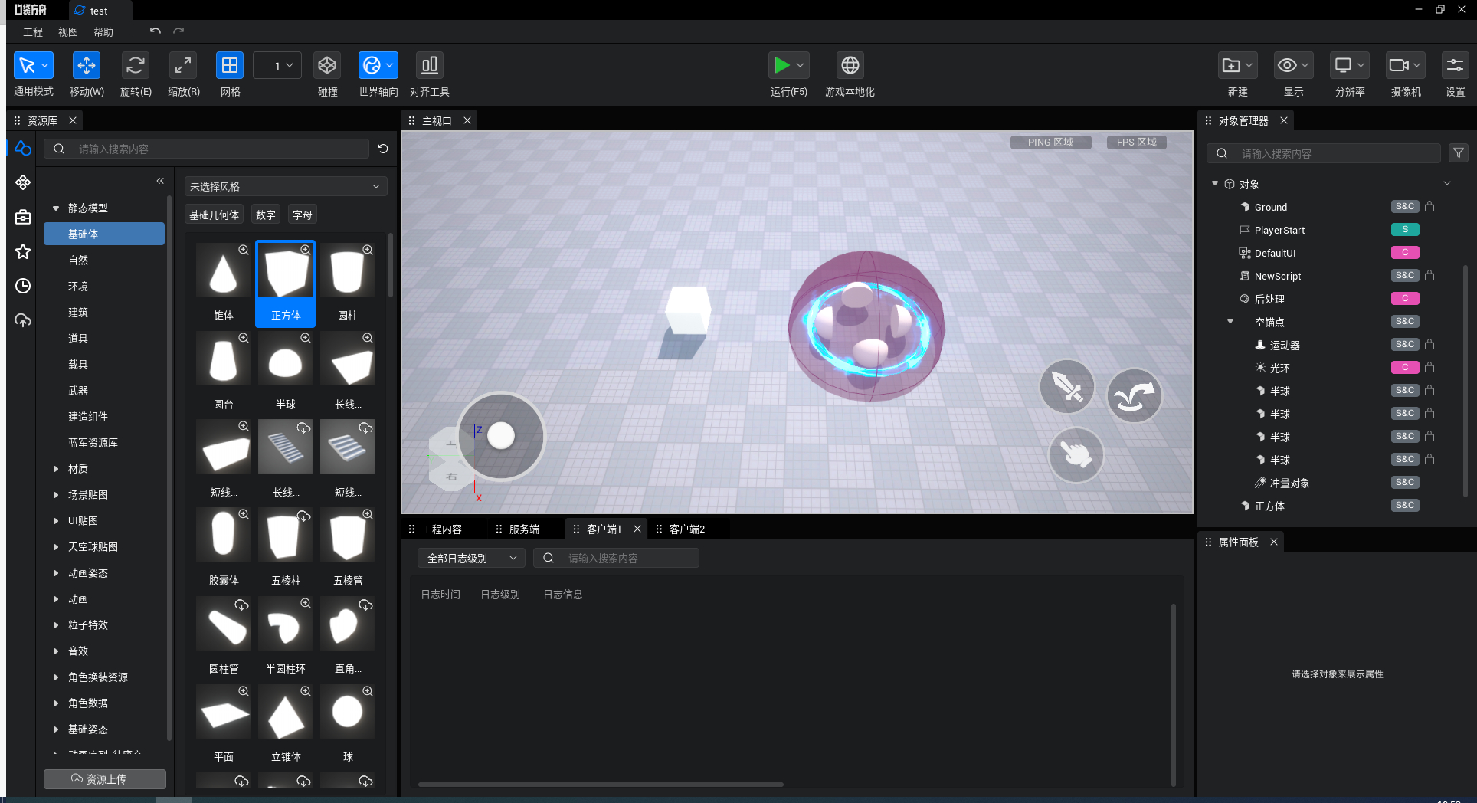The width and height of the screenshot is (1477, 803).
Task: Toggle S&C tag on 冲量对象 row
Action: point(1405,483)
